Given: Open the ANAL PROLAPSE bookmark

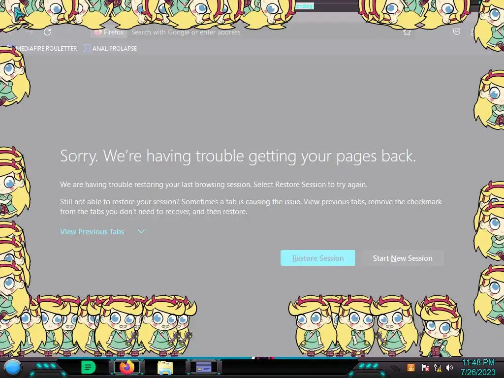Looking at the screenshot, I should 110,49.
